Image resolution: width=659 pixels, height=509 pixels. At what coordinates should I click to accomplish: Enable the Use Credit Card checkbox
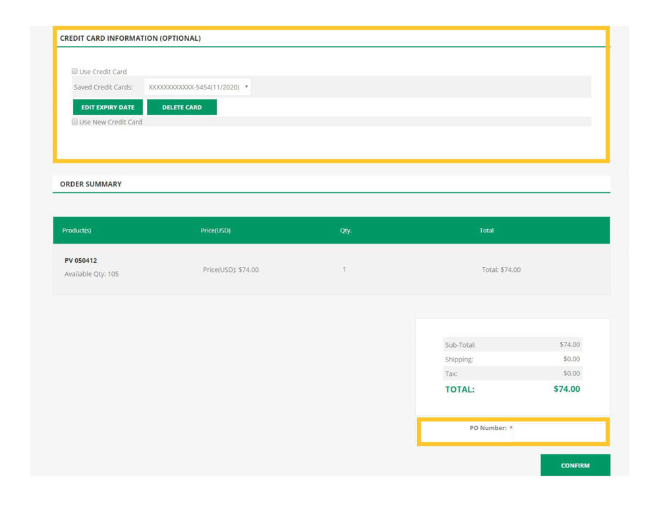tap(75, 71)
